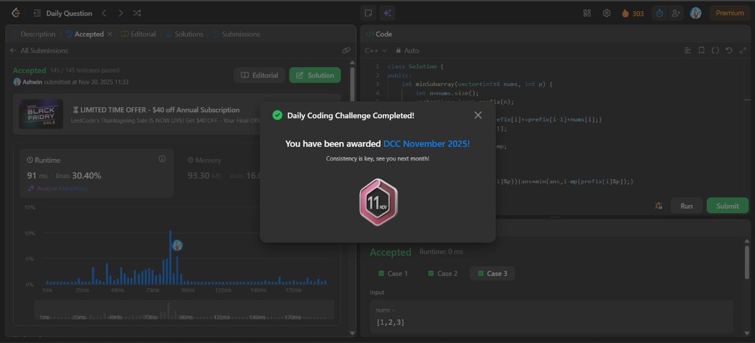Click the Daily Question title
Viewport: 755px width, 343px height.
click(69, 13)
